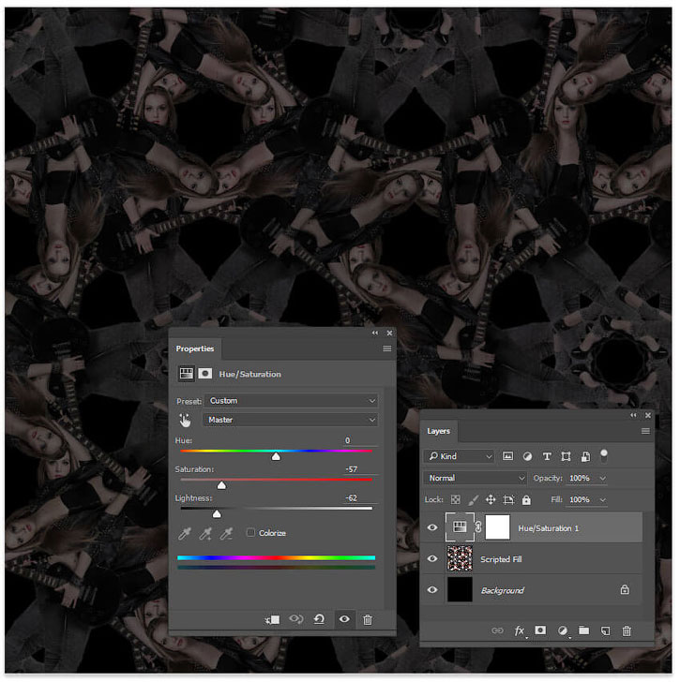
Task: Click the Hue slider handle
Action: pos(277,458)
